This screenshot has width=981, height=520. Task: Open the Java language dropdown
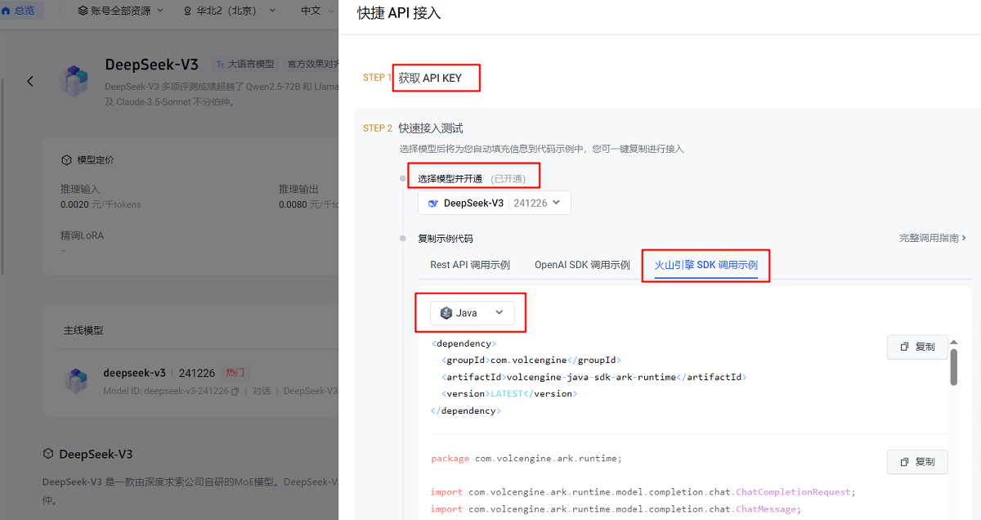pos(473,313)
